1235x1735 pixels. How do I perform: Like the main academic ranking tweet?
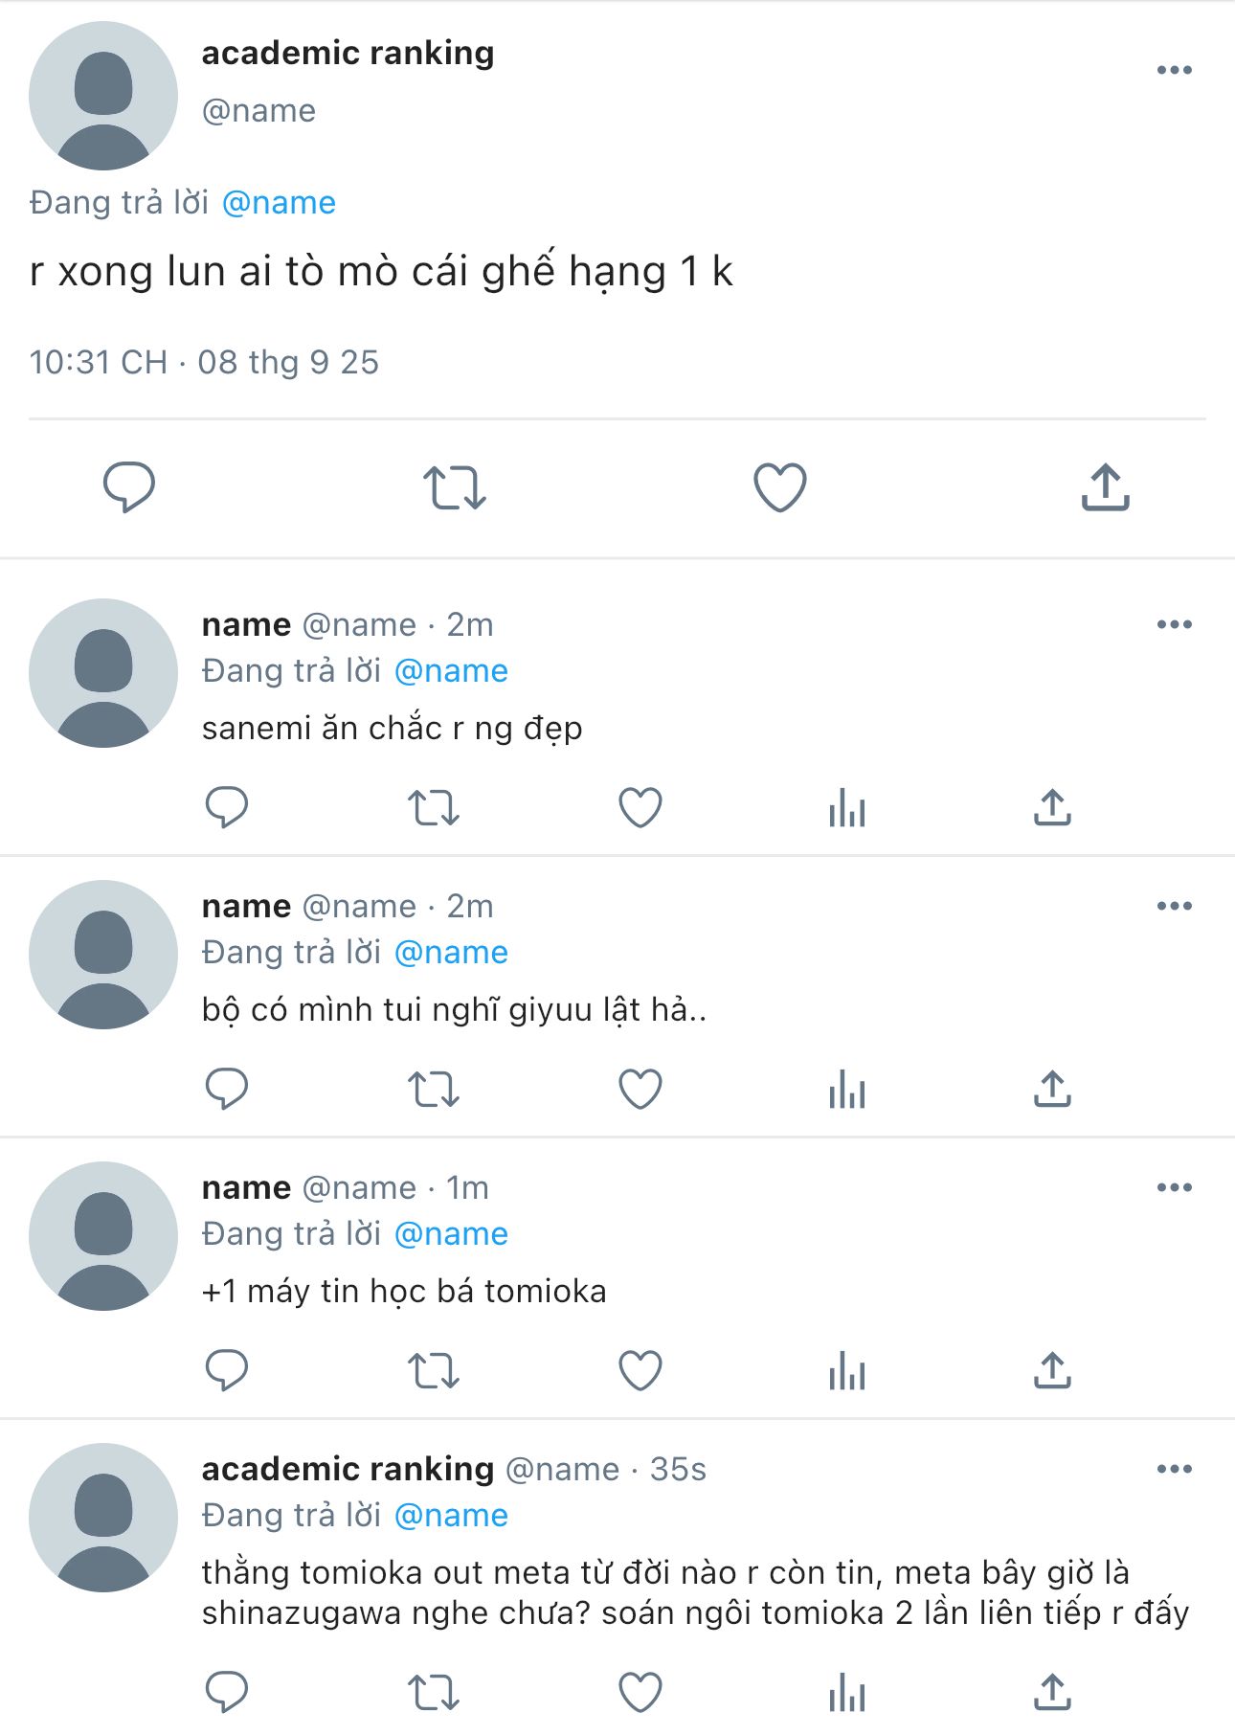tap(780, 486)
